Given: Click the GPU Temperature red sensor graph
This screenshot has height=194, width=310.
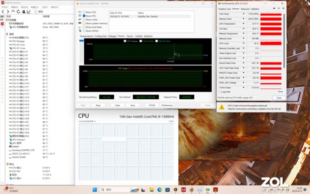Looking at the screenshot, I should 271,24.
